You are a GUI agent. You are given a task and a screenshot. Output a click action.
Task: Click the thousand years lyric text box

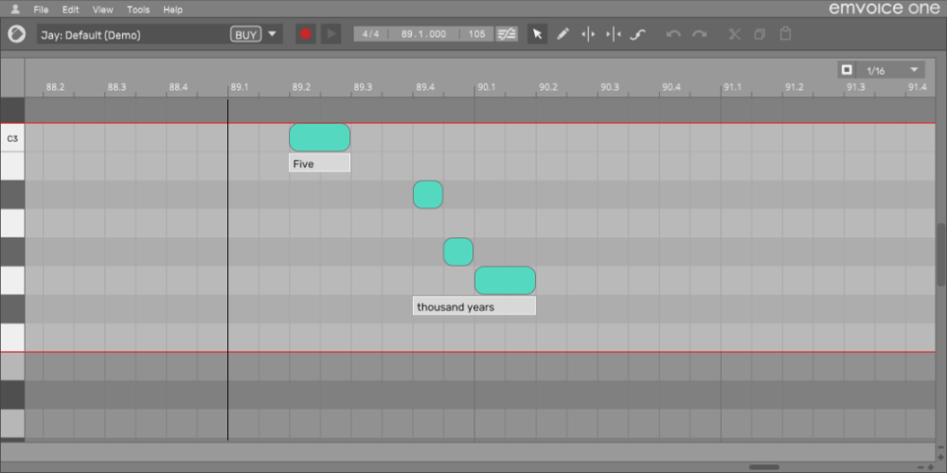(x=474, y=307)
